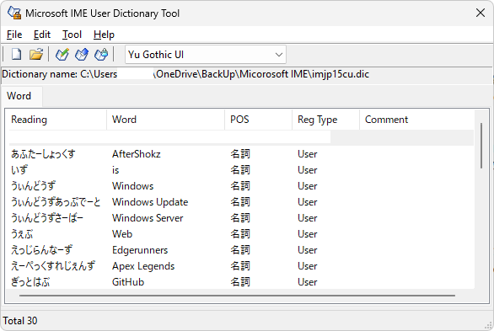Select the Word tab
Viewport: 494px width, 331px height.
pos(19,96)
